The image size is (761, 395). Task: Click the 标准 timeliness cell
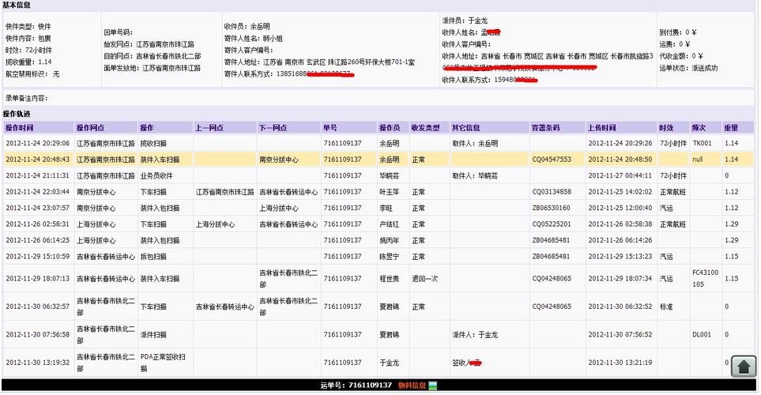[x=666, y=307]
